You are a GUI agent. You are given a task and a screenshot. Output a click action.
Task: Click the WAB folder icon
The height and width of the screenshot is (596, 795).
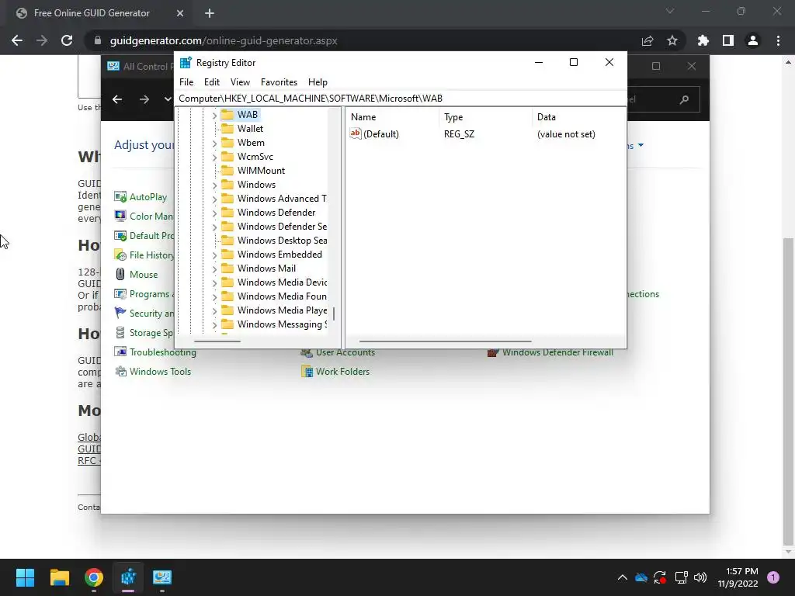coord(227,115)
